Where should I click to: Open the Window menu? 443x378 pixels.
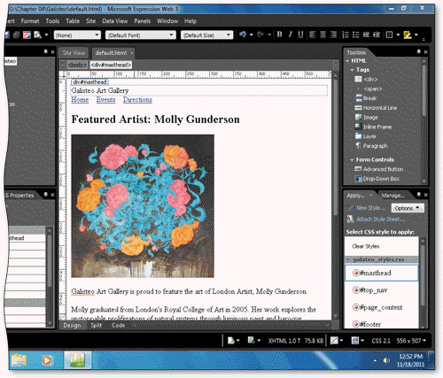tap(167, 21)
